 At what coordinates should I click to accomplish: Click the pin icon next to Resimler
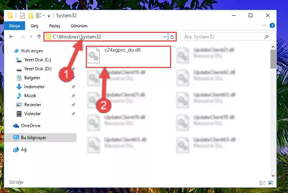[73, 105]
